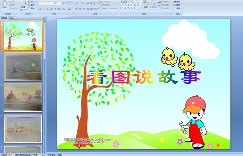Image resolution: width=243 pixels, height=156 pixels.
Task: Select the Oval shape in the gallery
Action: coord(138,2)
